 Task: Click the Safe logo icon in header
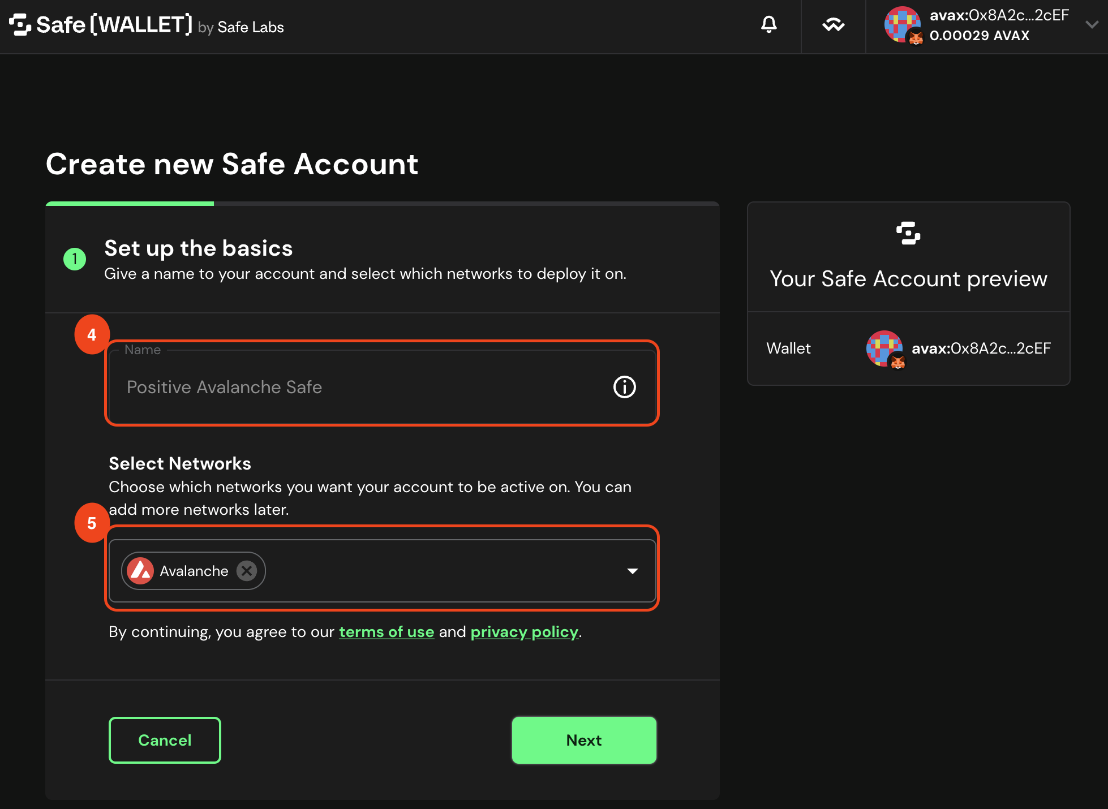[x=20, y=25]
